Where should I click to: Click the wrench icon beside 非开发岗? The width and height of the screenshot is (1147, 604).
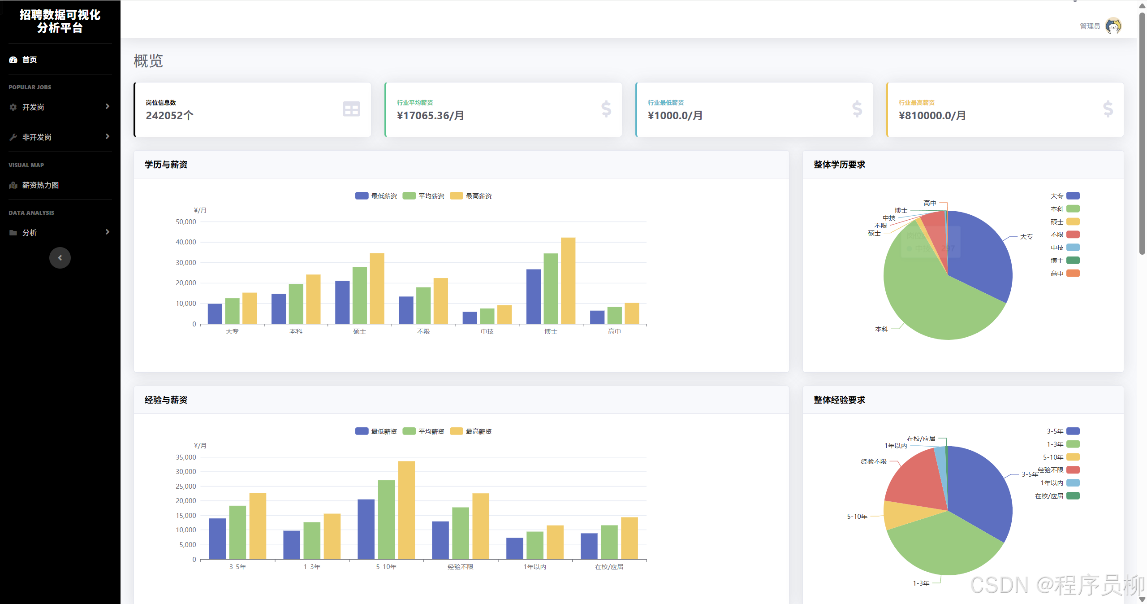click(x=13, y=137)
